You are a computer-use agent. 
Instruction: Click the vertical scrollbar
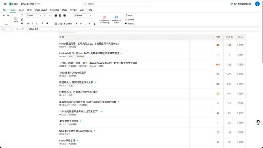tap(262, 31)
